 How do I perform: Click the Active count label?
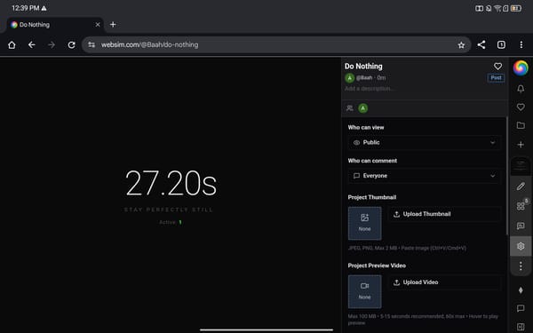171,222
